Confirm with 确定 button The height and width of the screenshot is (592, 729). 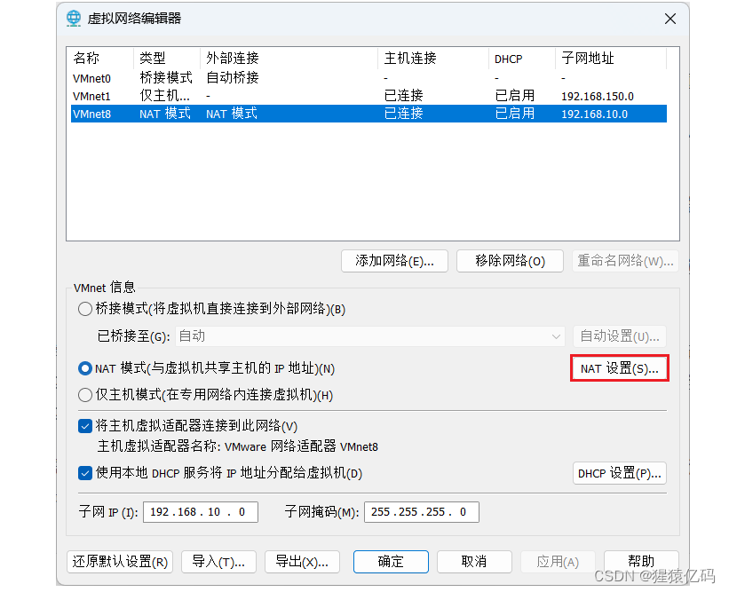pyautogui.click(x=391, y=562)
